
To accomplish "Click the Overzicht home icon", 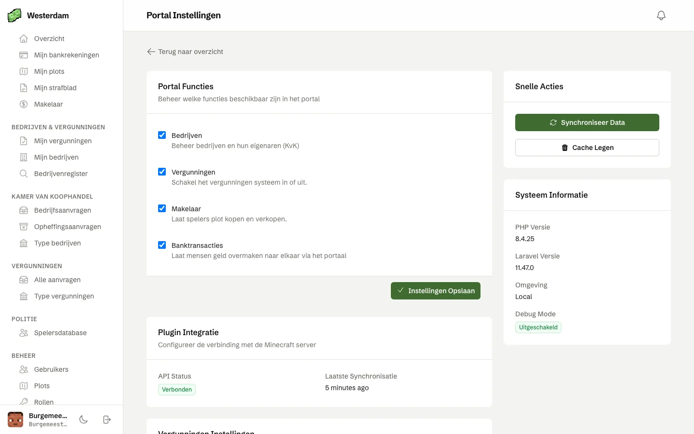I will 24,39.
